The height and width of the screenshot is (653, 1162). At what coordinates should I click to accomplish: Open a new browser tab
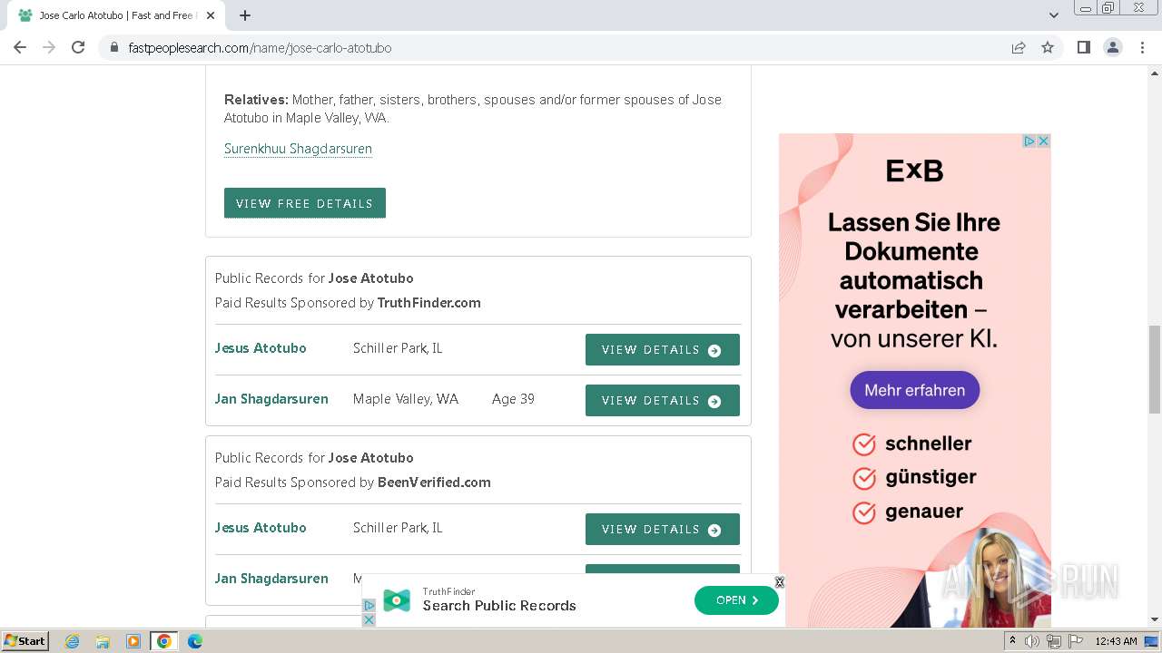coord(245,15)
